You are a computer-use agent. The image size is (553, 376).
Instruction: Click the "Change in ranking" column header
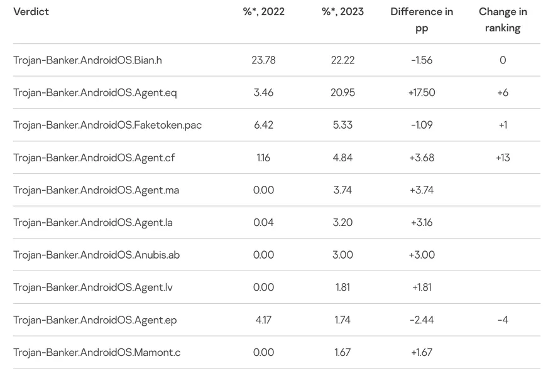point(503,19)
